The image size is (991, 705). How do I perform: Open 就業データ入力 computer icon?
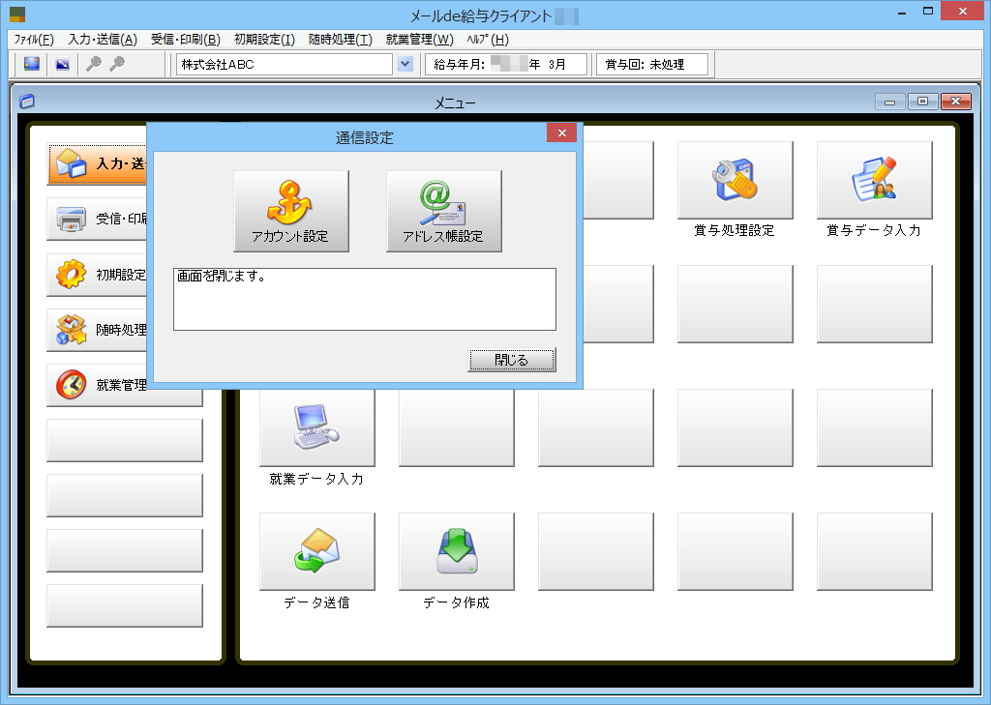click(316, 427)
